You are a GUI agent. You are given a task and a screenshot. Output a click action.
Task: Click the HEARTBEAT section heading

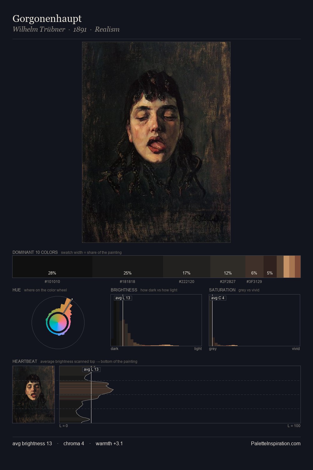25,362
